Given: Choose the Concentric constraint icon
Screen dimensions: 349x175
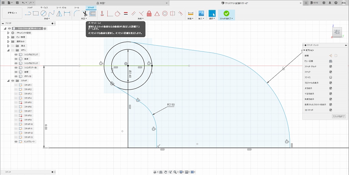Looking at the screenshot, I should point(165,14).
